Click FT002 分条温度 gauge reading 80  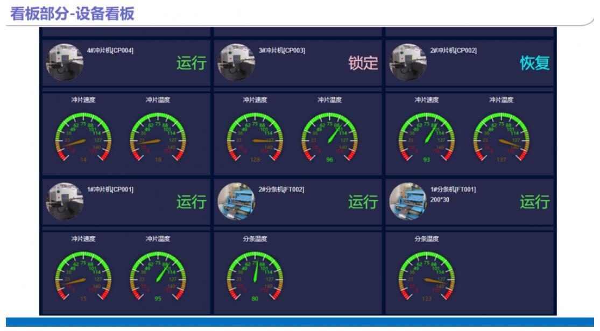[255, 276]
